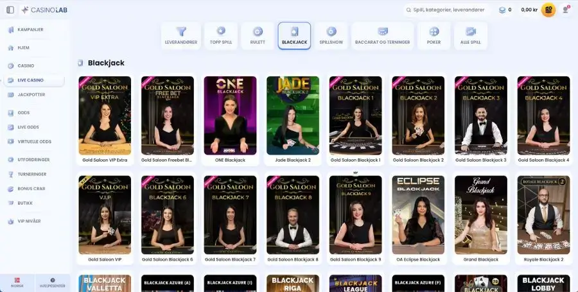The image size is (578, 292).
Task: Open Baccarat og Terninger tab
Action: tap(383, 36)
